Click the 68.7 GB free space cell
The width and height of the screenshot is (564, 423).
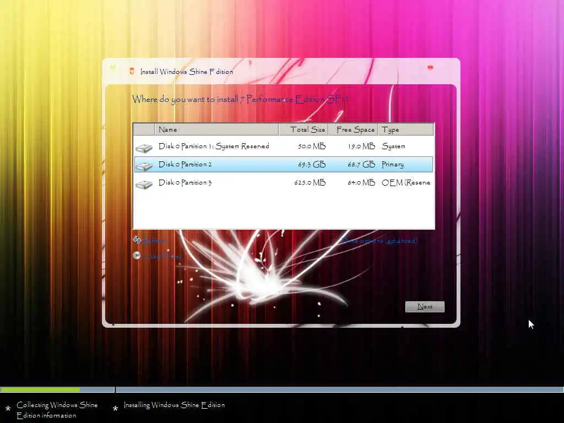361,164
